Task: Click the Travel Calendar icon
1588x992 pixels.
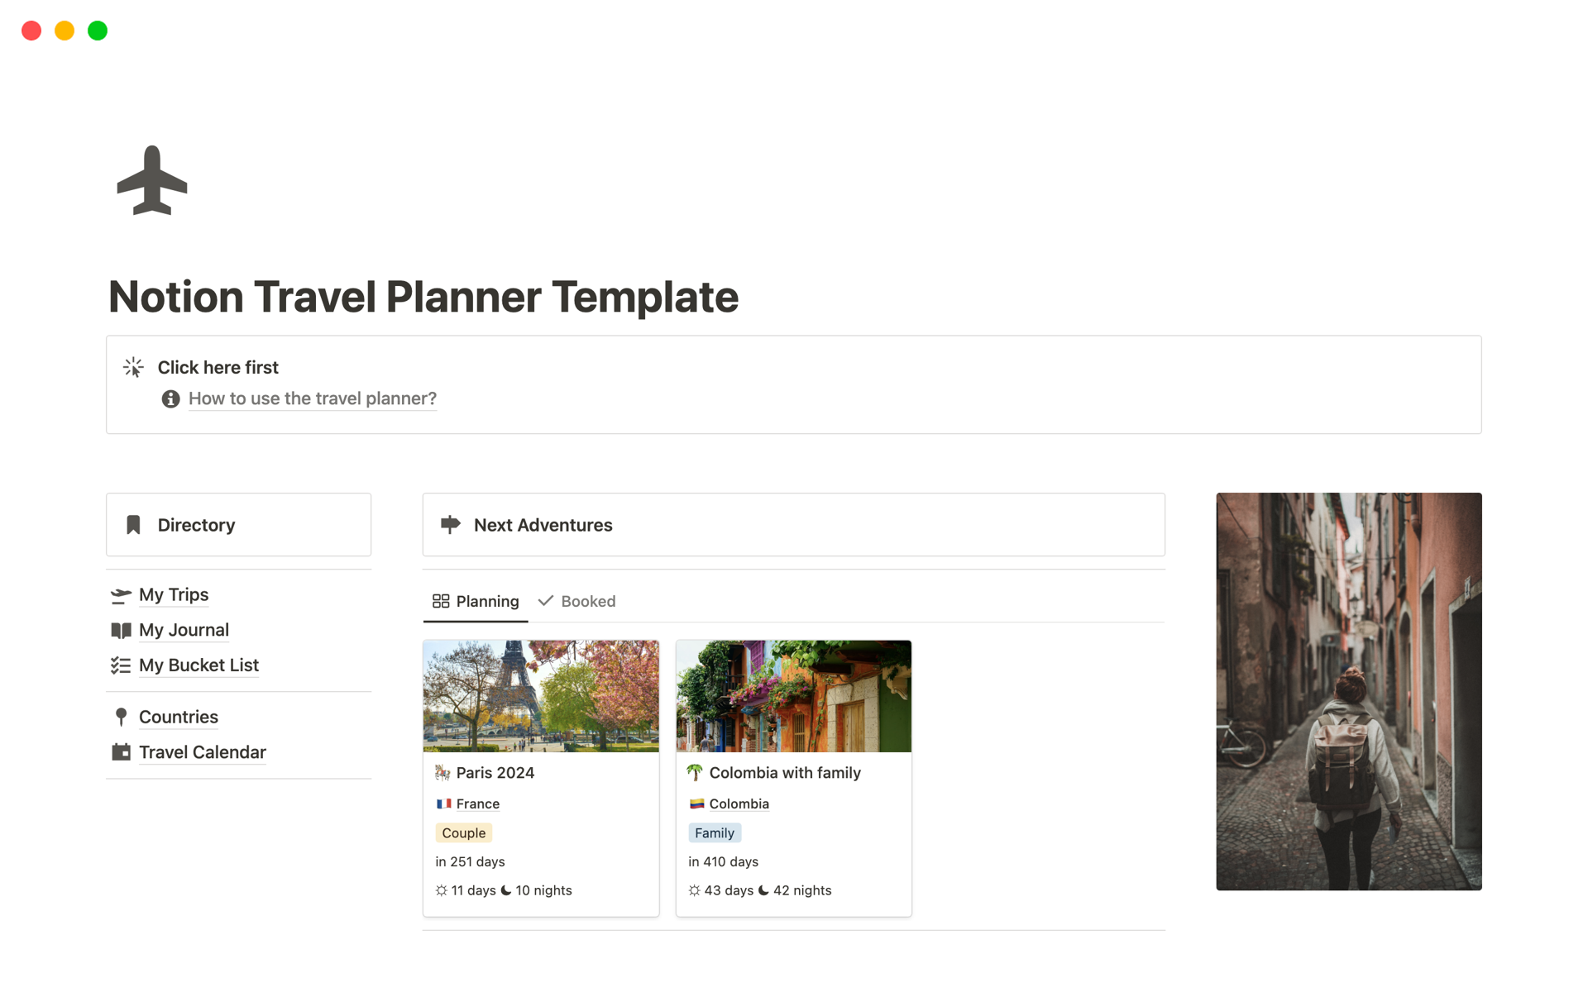Action: (x=121, y=752)
